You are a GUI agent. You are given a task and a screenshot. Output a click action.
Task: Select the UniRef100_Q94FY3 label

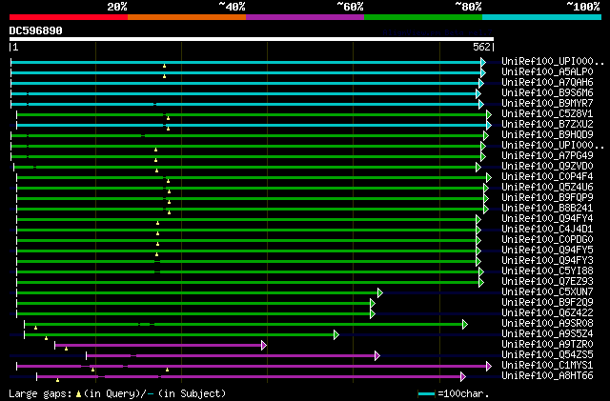point(547,261)
